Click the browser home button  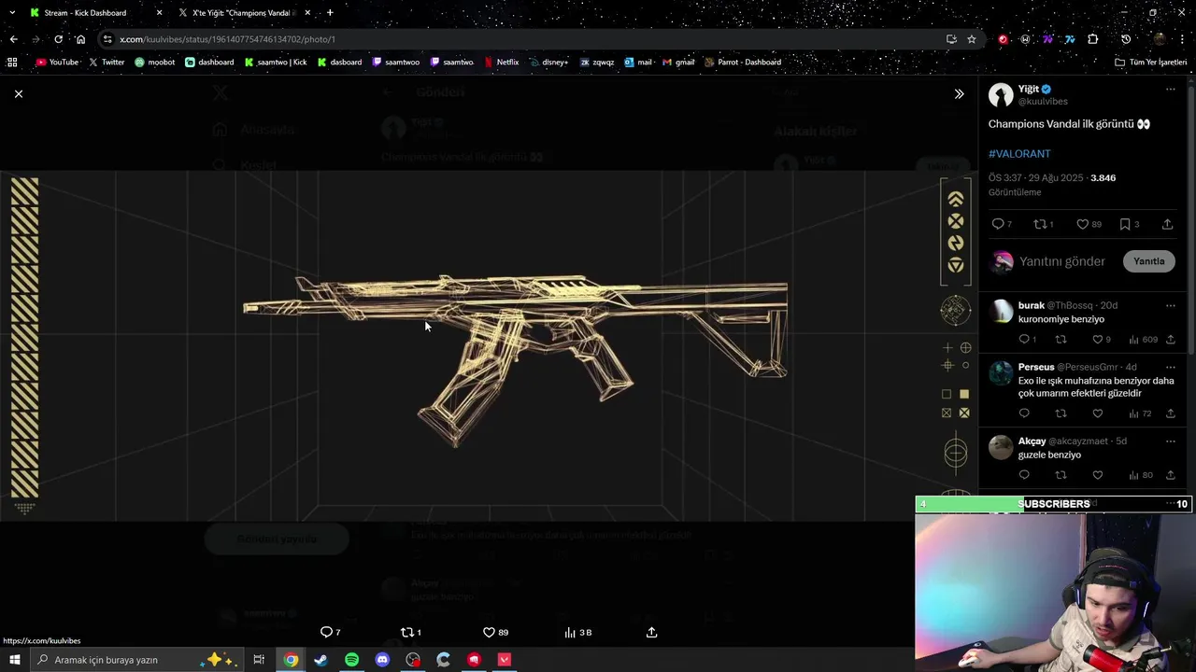click(x=80, y=39)
